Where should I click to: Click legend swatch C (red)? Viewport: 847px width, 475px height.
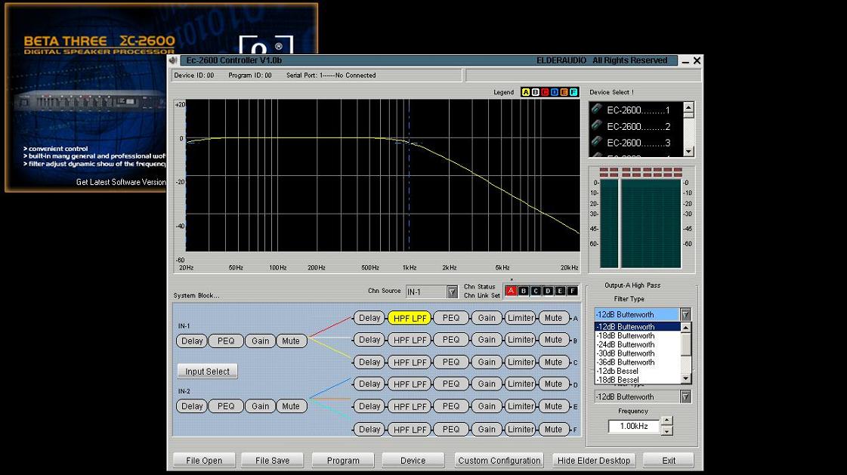[545, 92]
